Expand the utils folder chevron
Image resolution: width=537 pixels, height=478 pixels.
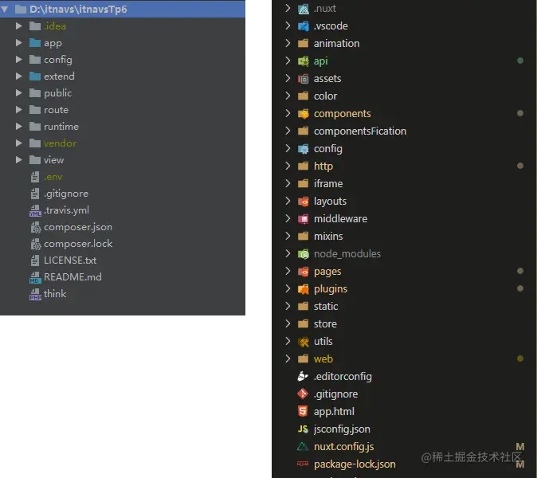(x=288, y=341)
